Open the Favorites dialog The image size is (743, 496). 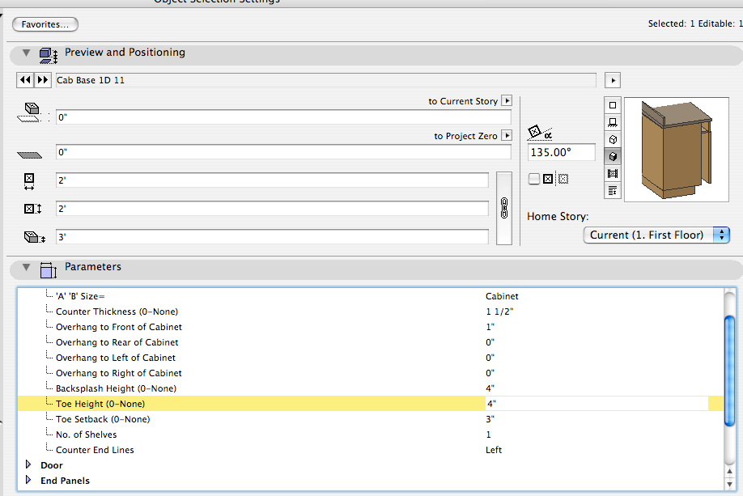coord(45,24)
